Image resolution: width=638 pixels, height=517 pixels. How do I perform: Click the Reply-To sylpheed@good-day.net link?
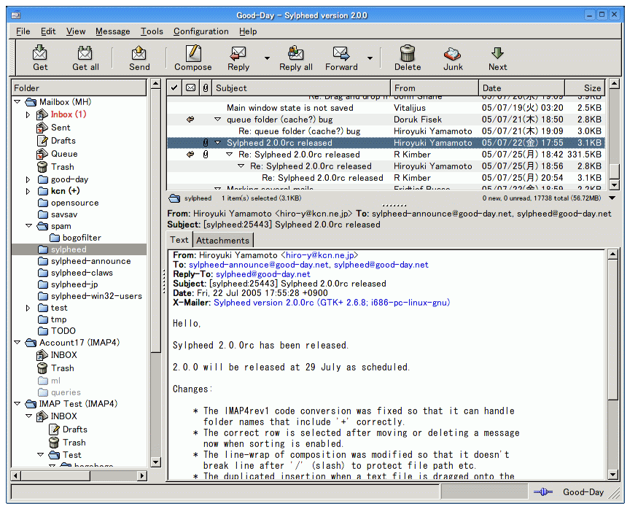pyautogui.click(x=262, y=275)
